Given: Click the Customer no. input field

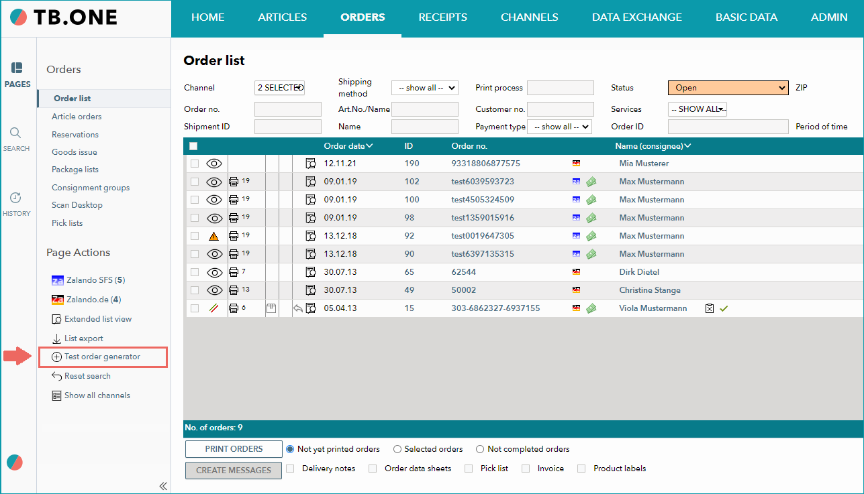Looking at the screenshot, I should click(x=561, y=109).
